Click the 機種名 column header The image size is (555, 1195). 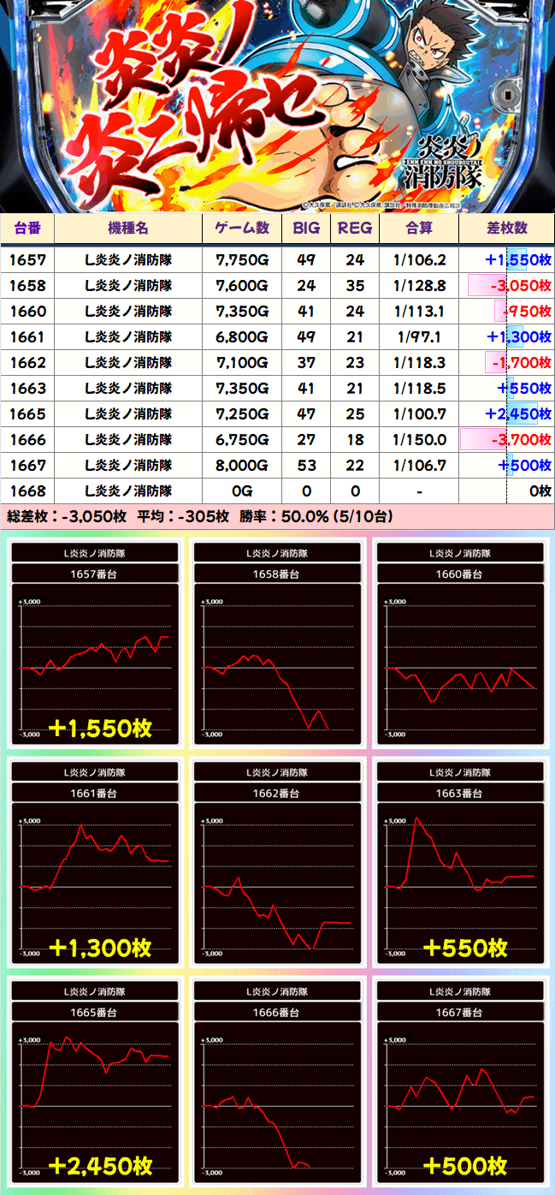pyautogui.click(x=128, y=229)
